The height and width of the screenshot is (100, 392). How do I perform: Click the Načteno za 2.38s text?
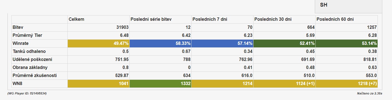[370, 94]
